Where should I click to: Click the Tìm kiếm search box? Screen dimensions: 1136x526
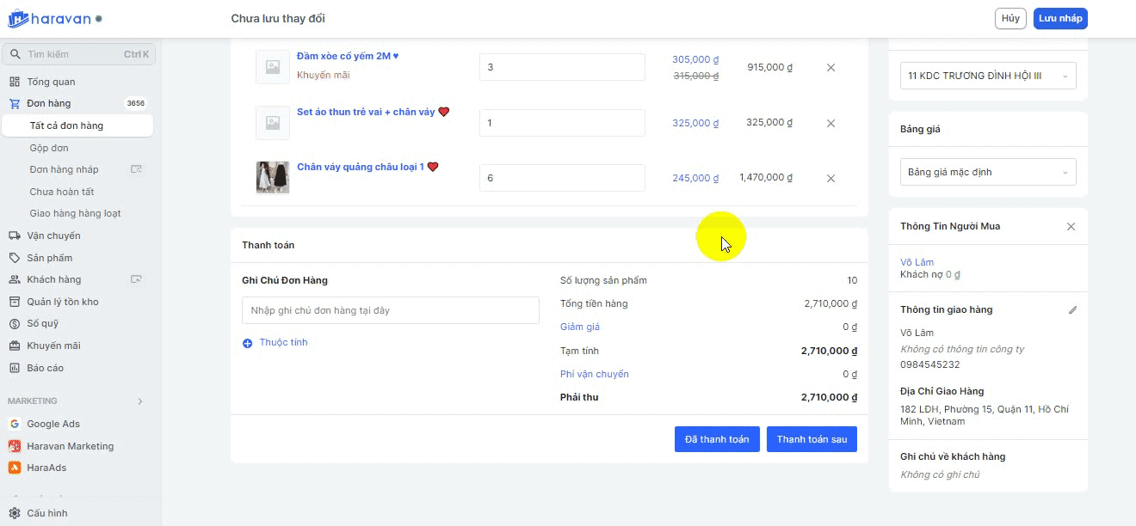(79, 54)
